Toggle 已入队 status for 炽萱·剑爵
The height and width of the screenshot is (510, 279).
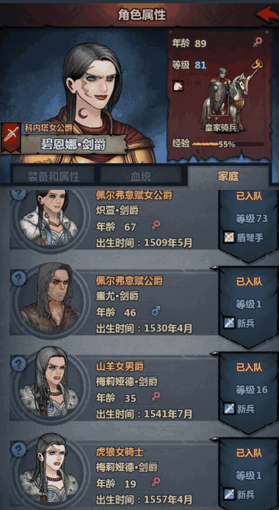click(249, 196)
